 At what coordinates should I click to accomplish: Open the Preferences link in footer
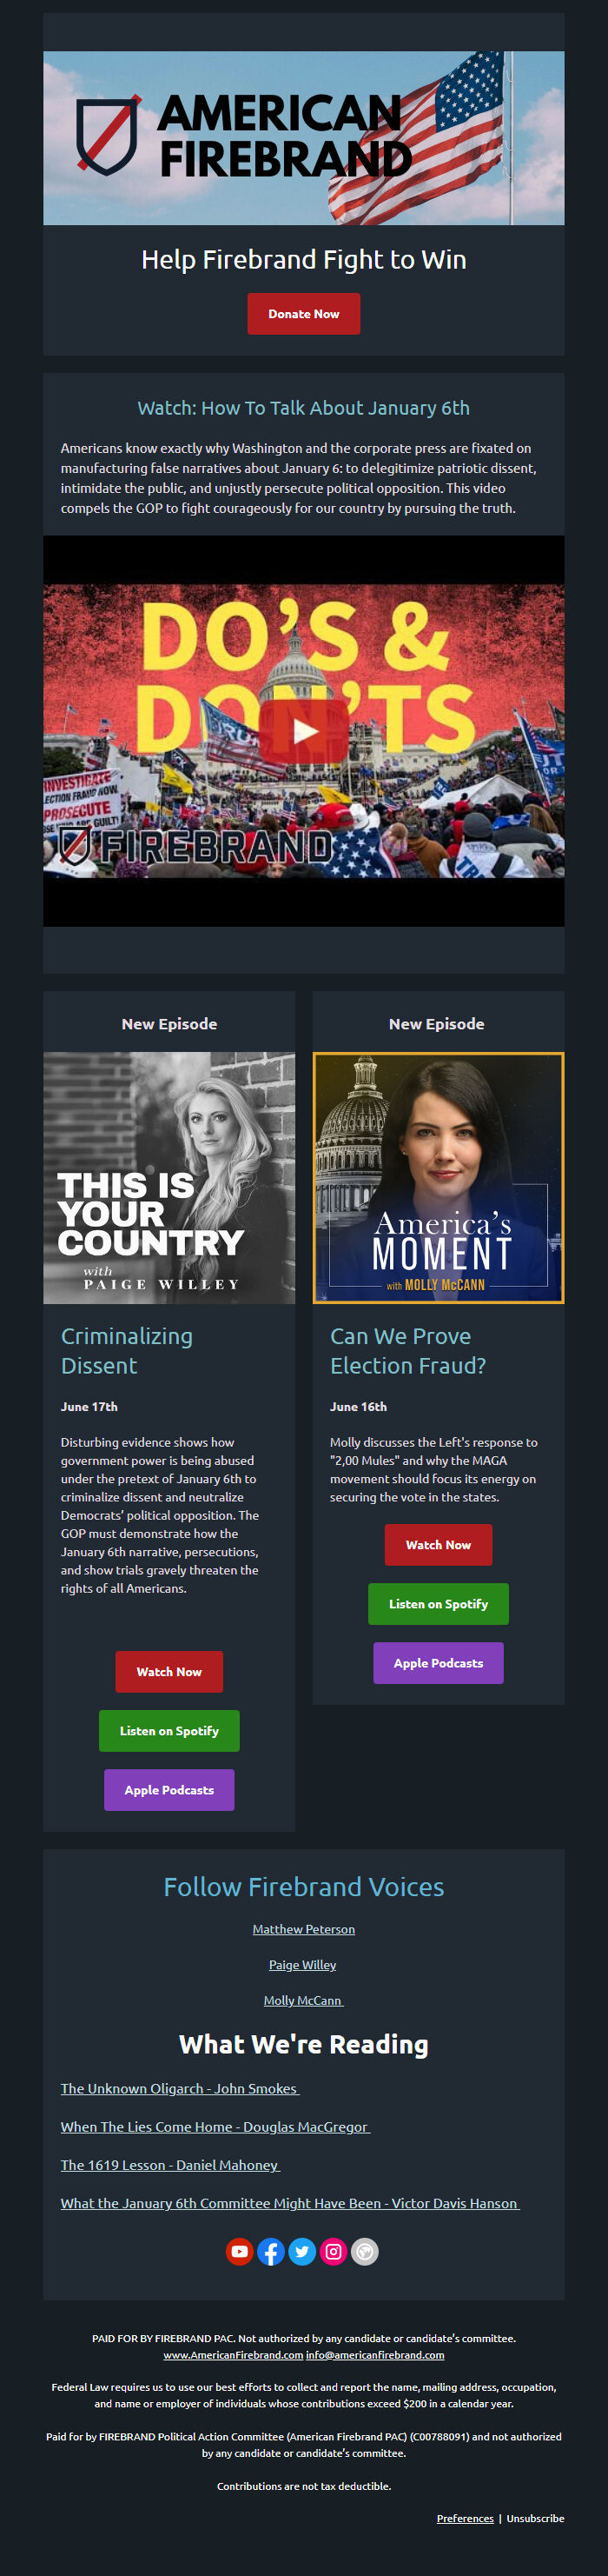tap(466, 2518)
